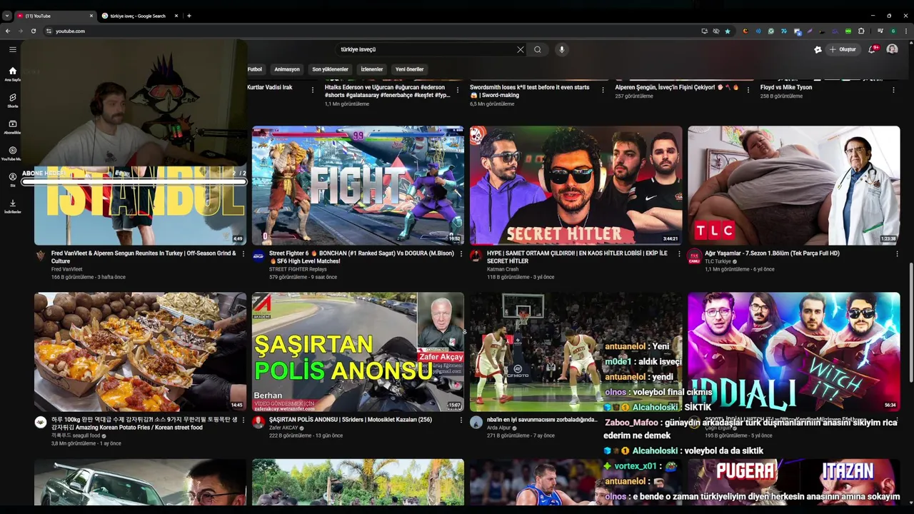Open the YouTube hamburger guide menu

(12, 49)
